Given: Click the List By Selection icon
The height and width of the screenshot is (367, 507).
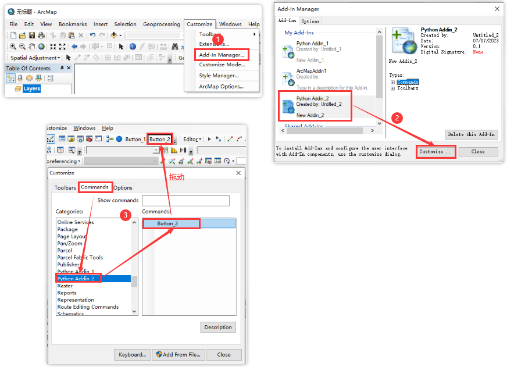Looking at the screenshot, I should pos(39,78).
